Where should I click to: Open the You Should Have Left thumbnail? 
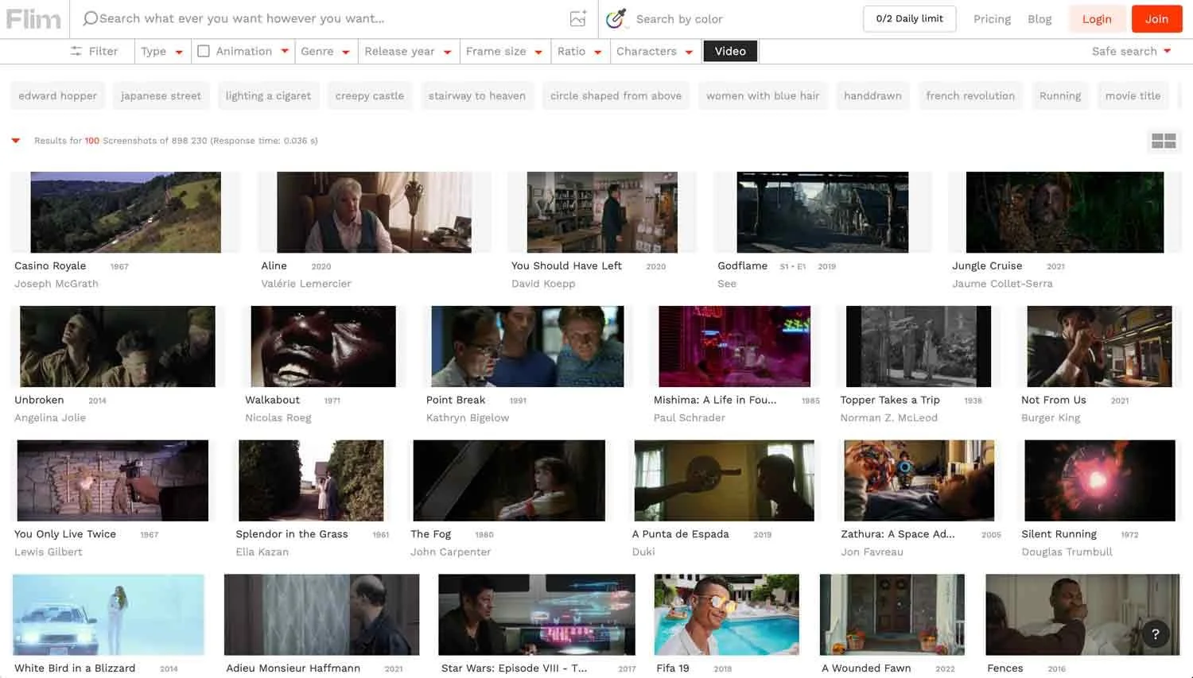pos(602,212)
